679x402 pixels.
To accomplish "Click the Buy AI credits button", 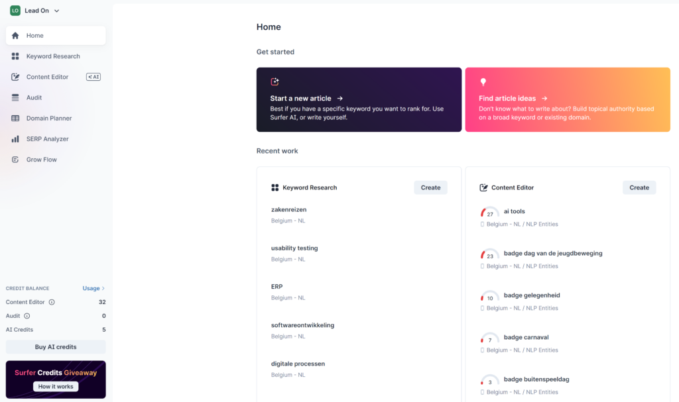I will 56,347.
